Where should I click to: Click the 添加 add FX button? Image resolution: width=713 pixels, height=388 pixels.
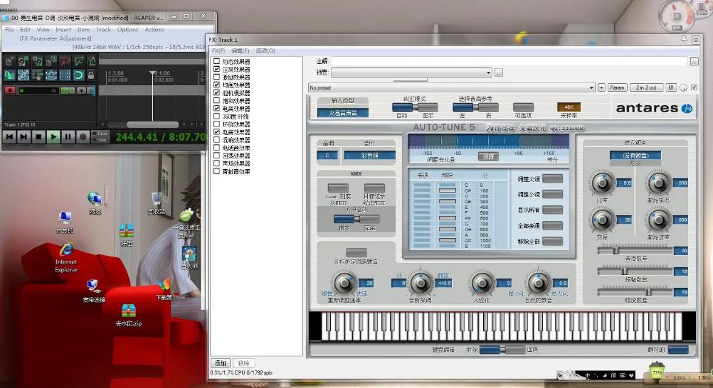[x=221, y=363]
